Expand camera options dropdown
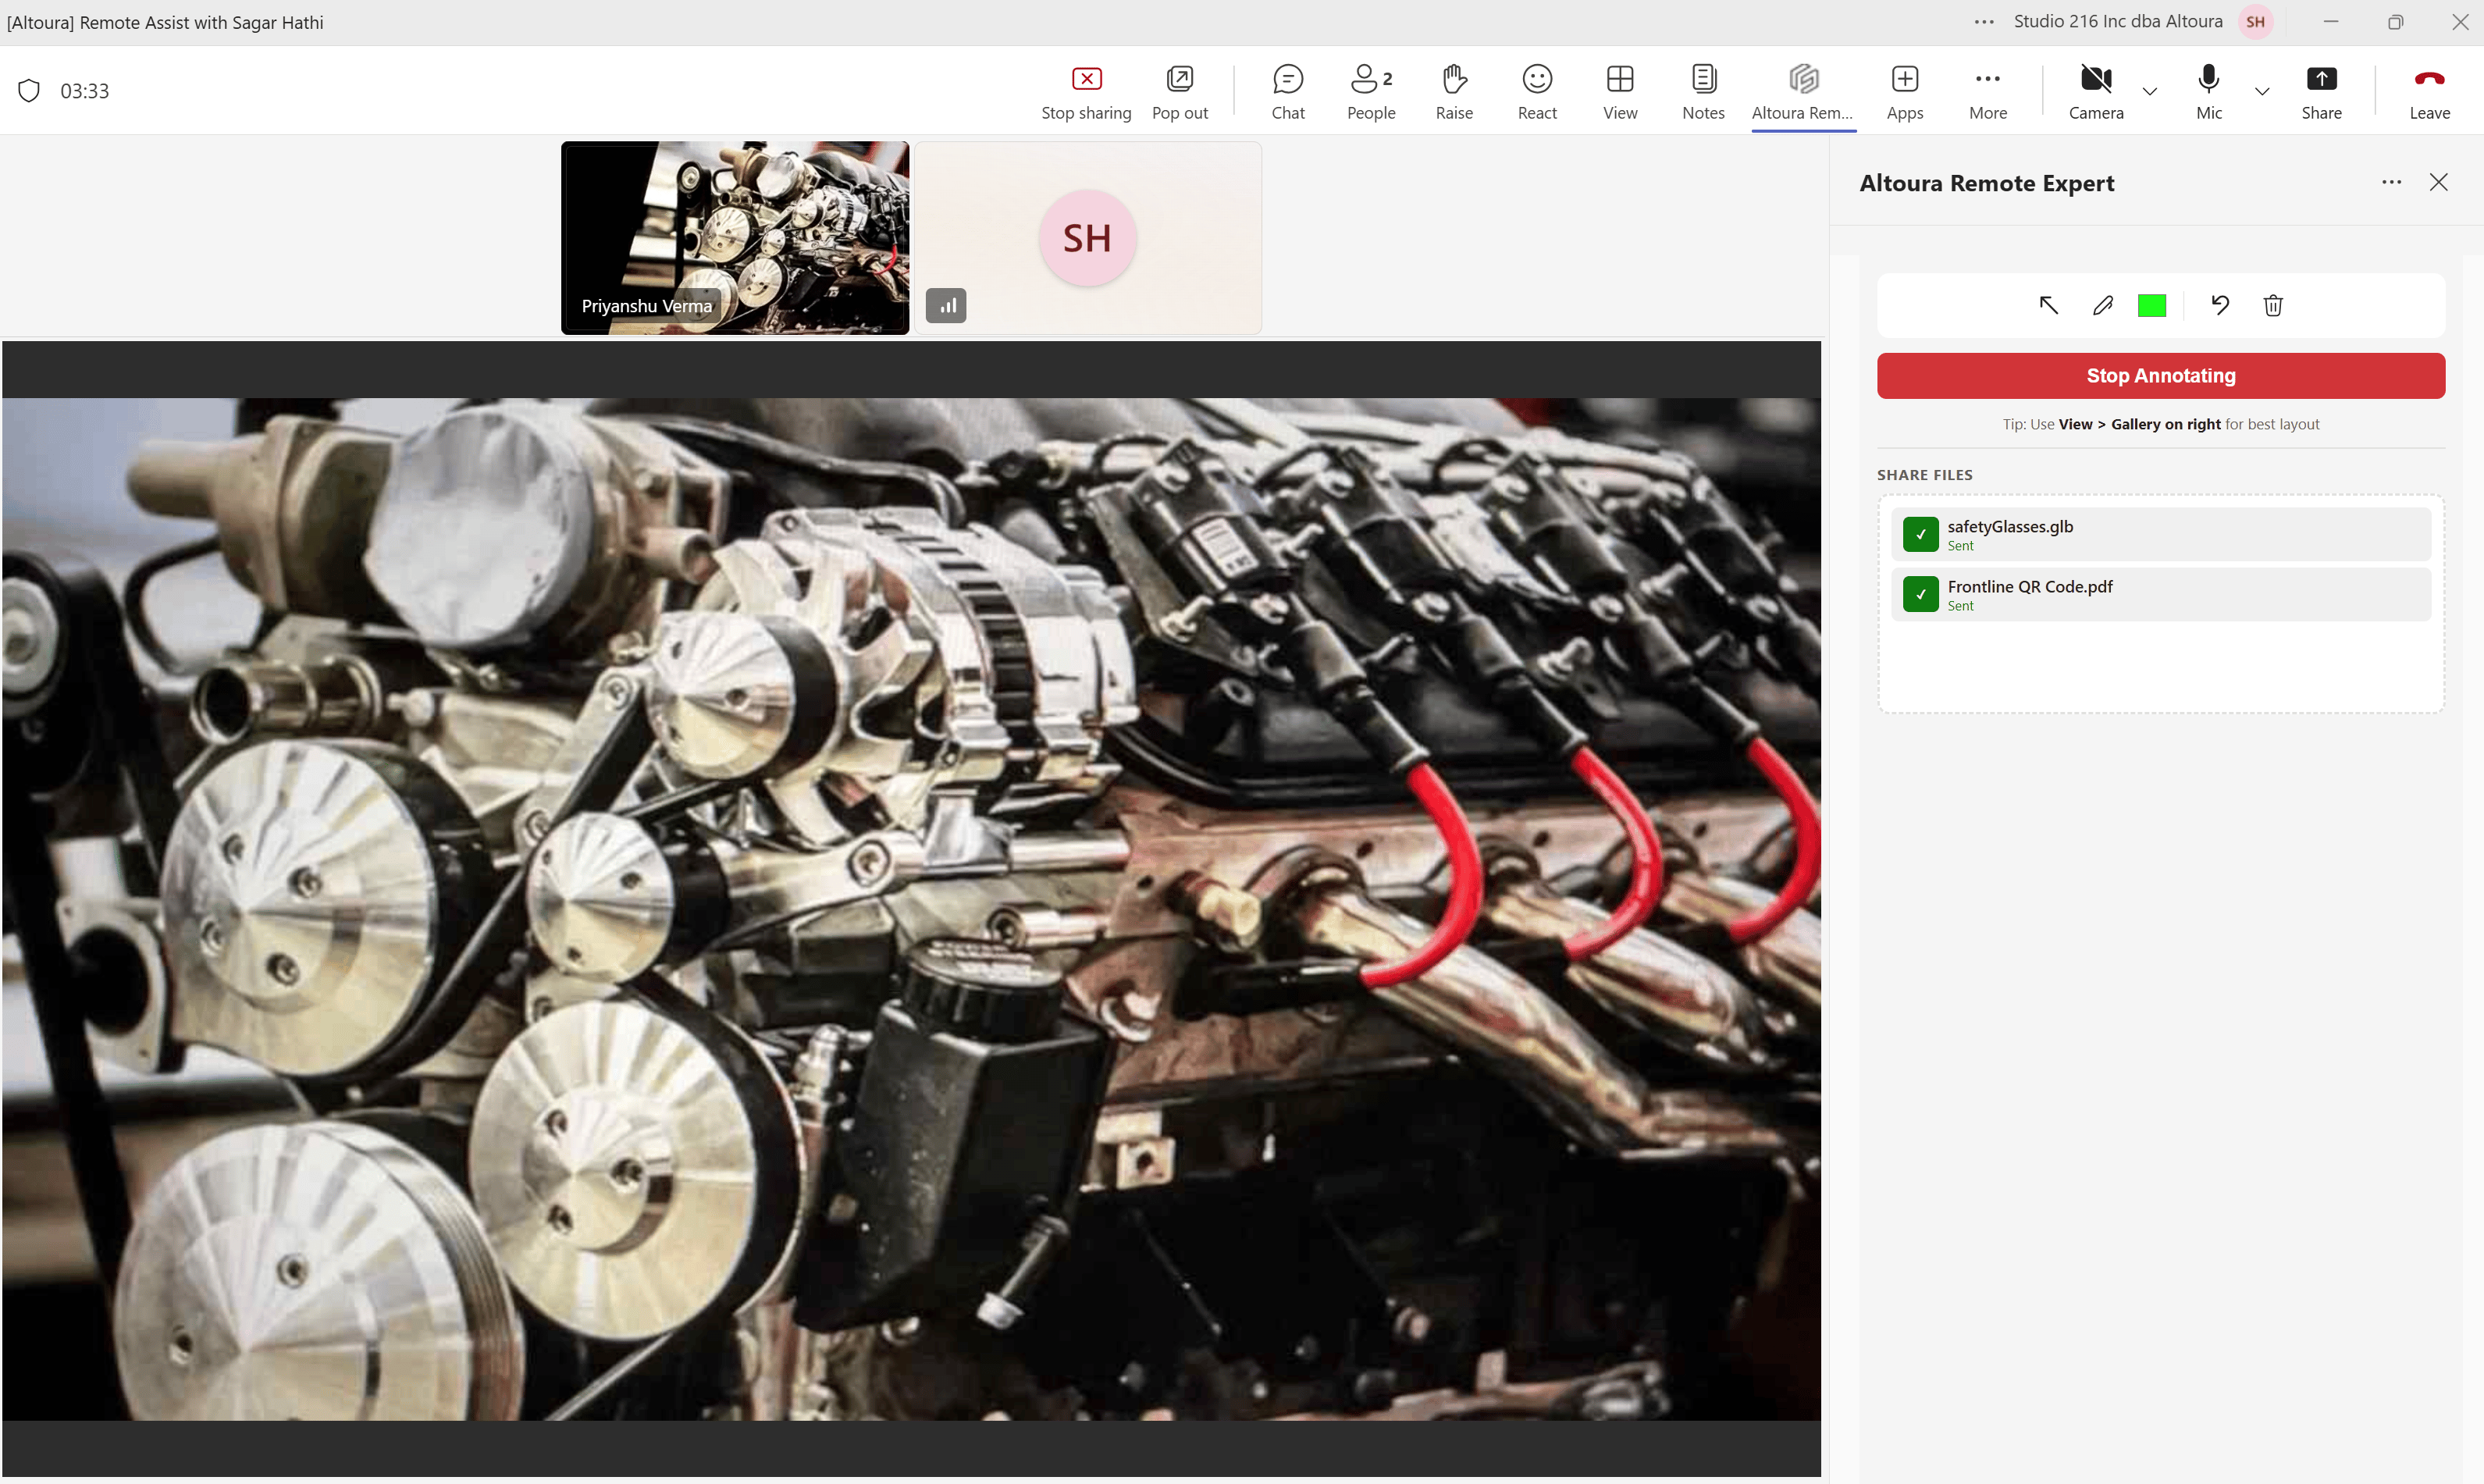The width and height of the screenshot is (2484, 1484). [x=2149, y=91]
